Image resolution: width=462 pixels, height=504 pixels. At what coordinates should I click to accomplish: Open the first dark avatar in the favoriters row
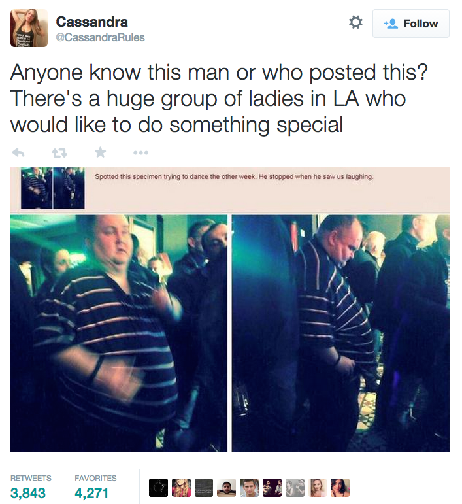[158, 488]
